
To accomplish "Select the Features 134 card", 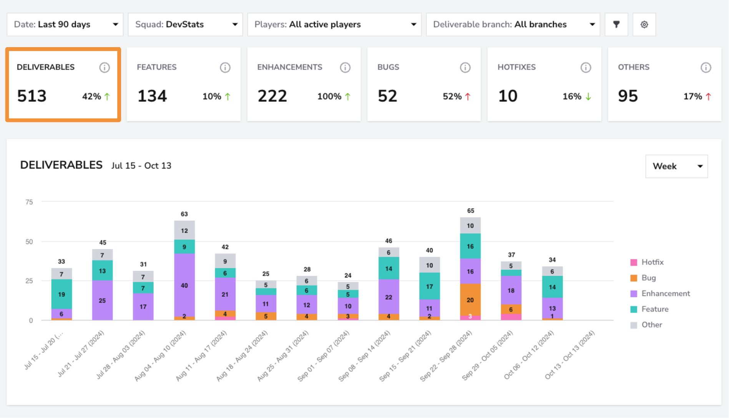I will coord(184,85).
